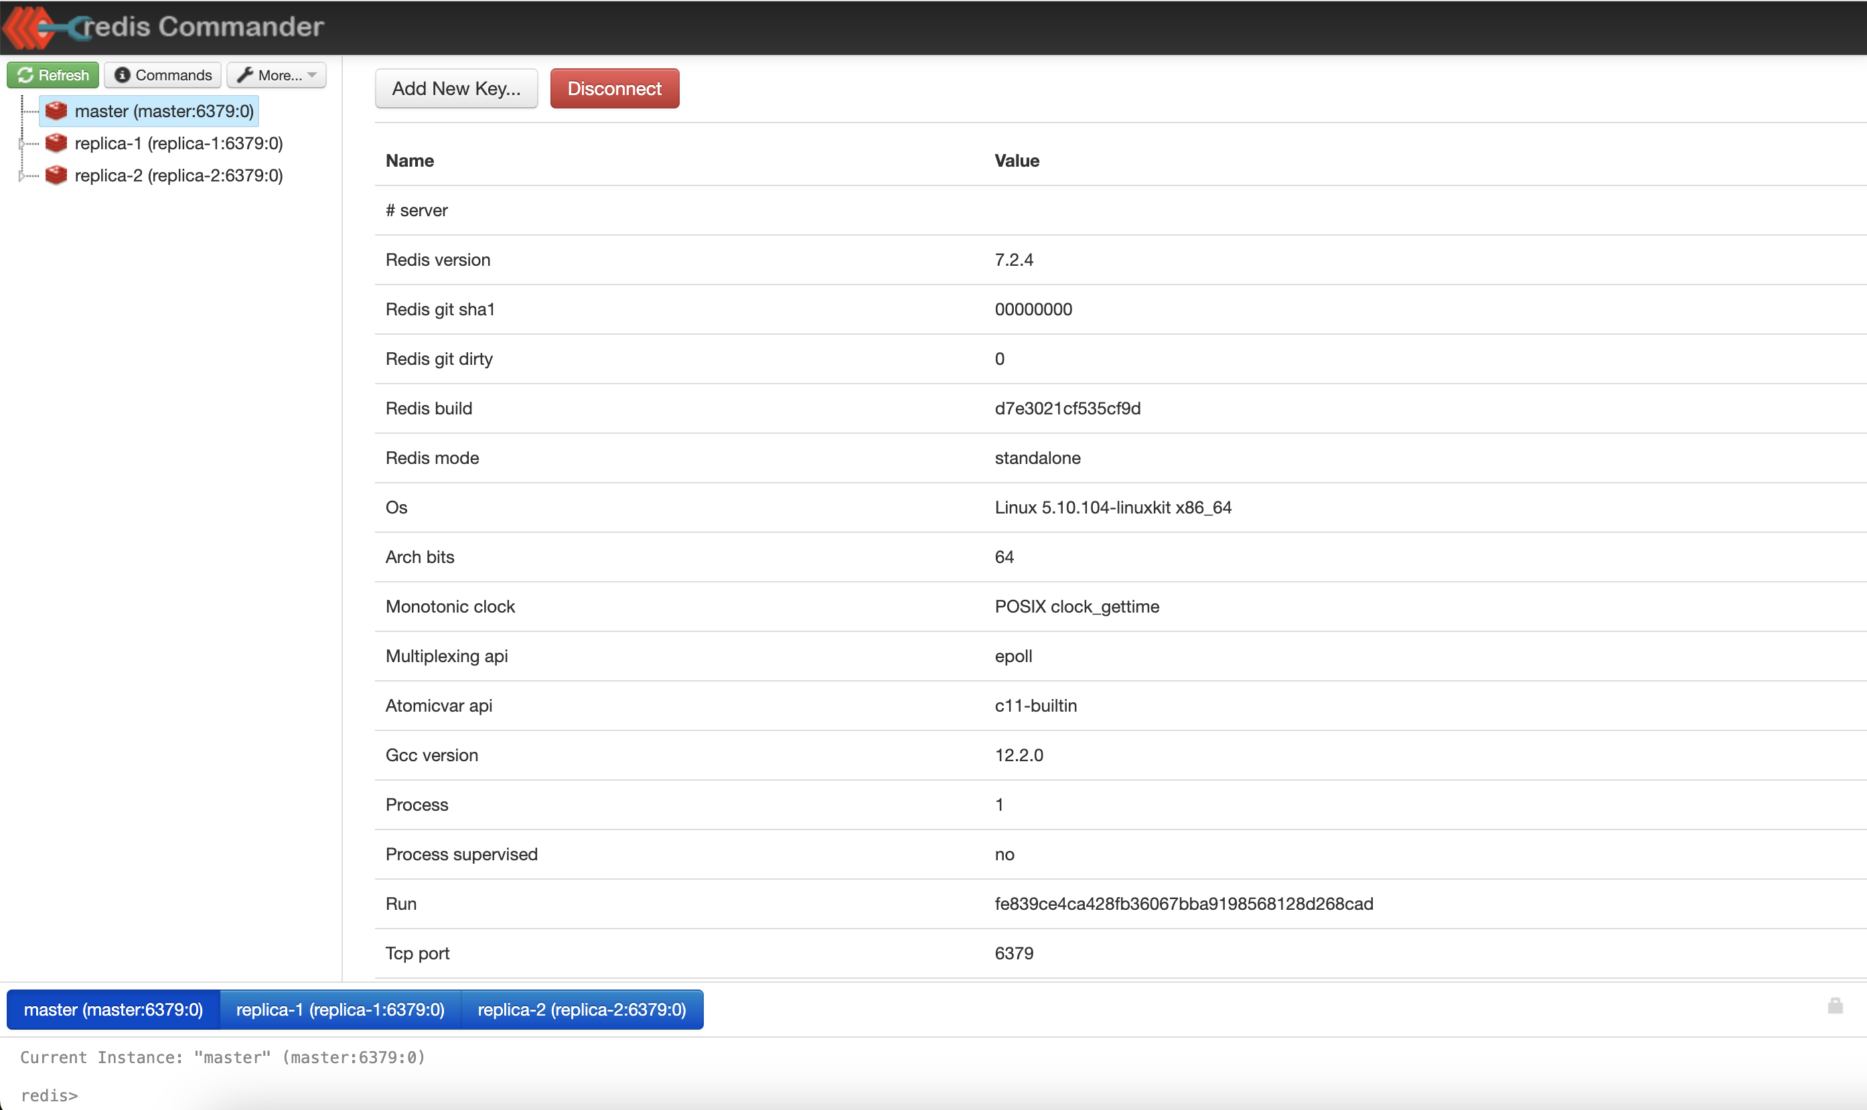Click the Multiplexing api value epoll
Image resolution: width=1867 pixels, height=1110 pixels.
coord(1014,656)
